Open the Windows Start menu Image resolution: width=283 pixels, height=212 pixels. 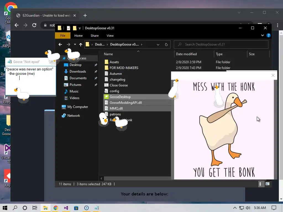[x=5, y=208]
